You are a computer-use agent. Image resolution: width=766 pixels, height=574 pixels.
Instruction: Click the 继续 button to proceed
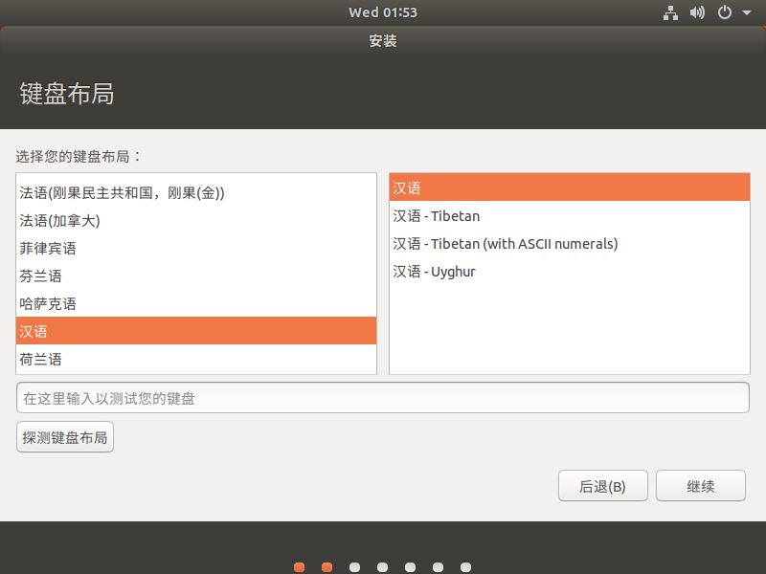point(701,486)
